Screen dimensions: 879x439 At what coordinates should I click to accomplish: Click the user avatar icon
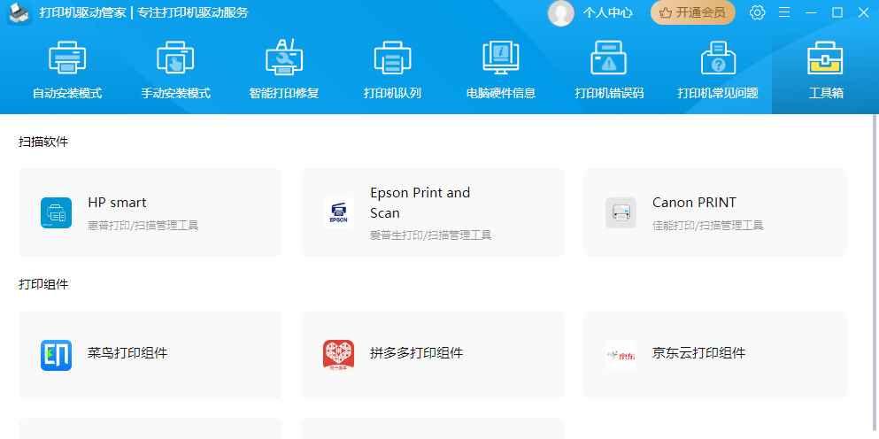pyautogui.click(x=560, y=12)
